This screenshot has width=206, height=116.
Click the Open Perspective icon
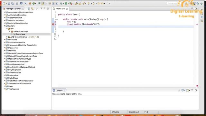click(186, 4)
